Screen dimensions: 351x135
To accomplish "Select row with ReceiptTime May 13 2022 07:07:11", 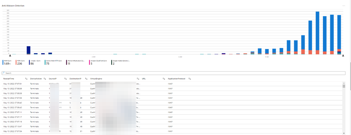I will [x=172, y=112].
